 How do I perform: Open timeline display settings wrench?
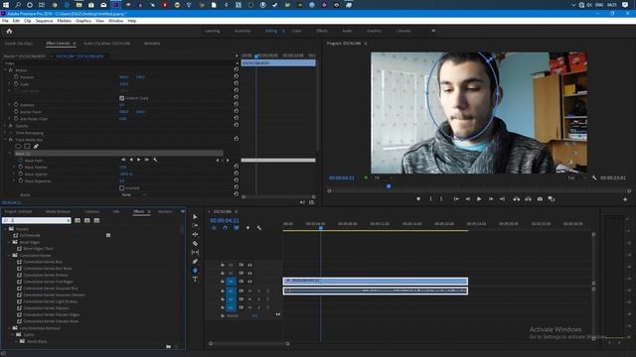click(x=258, y=228)
